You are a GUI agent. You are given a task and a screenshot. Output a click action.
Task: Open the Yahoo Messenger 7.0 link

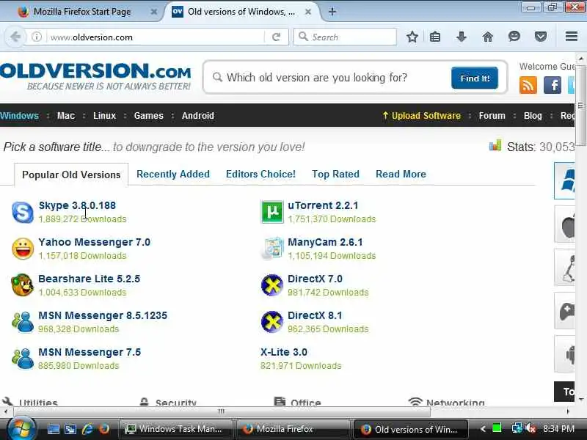(95, 242)
